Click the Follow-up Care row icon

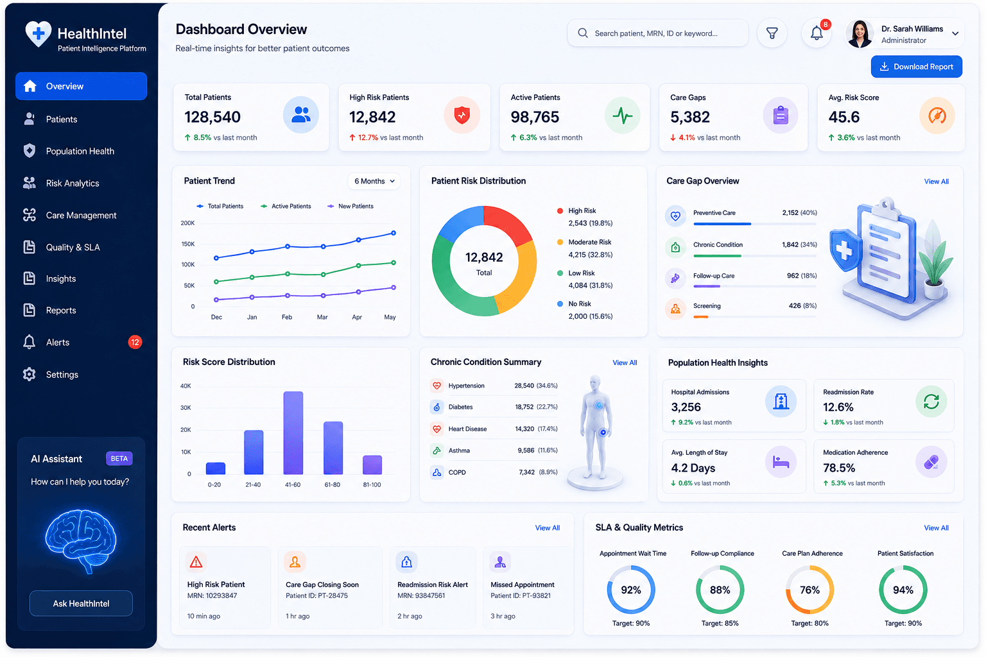pyautogui.click(x=675, y=278)
